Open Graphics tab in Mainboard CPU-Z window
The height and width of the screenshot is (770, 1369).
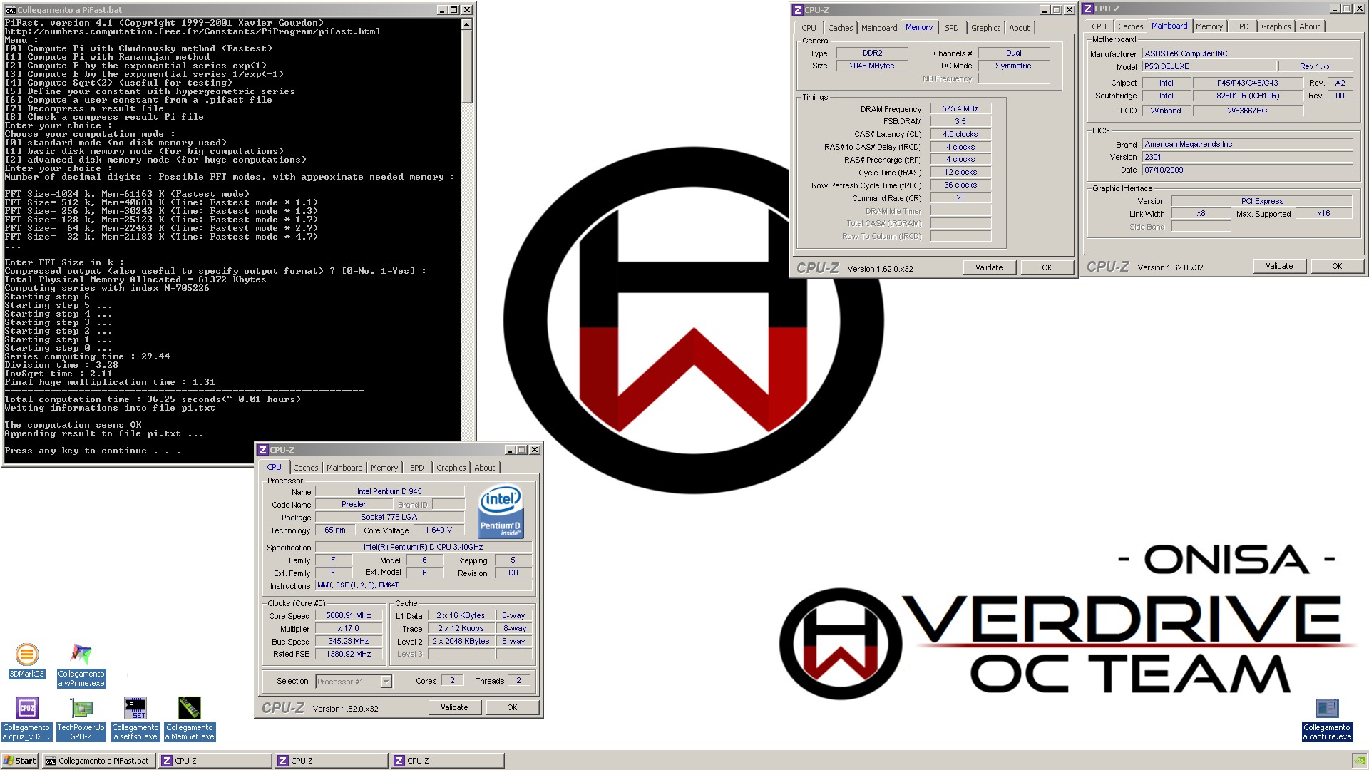(x=1276, y=26)
